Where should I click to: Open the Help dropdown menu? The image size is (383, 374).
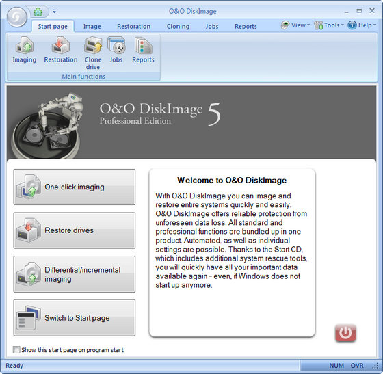(x=362, y=25)
